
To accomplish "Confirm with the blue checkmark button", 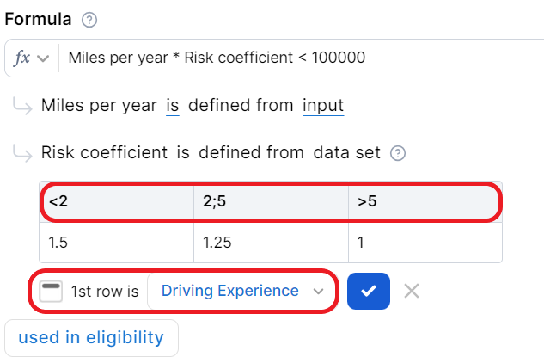I will click(x=369, y=292).
